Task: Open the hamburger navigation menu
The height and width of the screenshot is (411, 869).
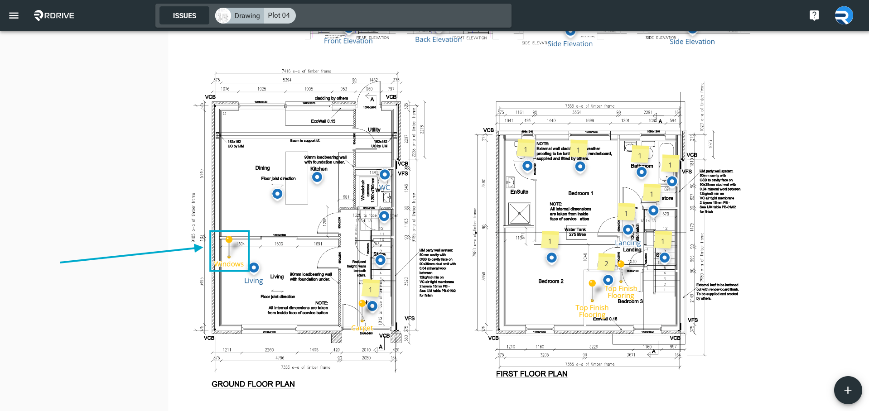Action: point(14,15)
